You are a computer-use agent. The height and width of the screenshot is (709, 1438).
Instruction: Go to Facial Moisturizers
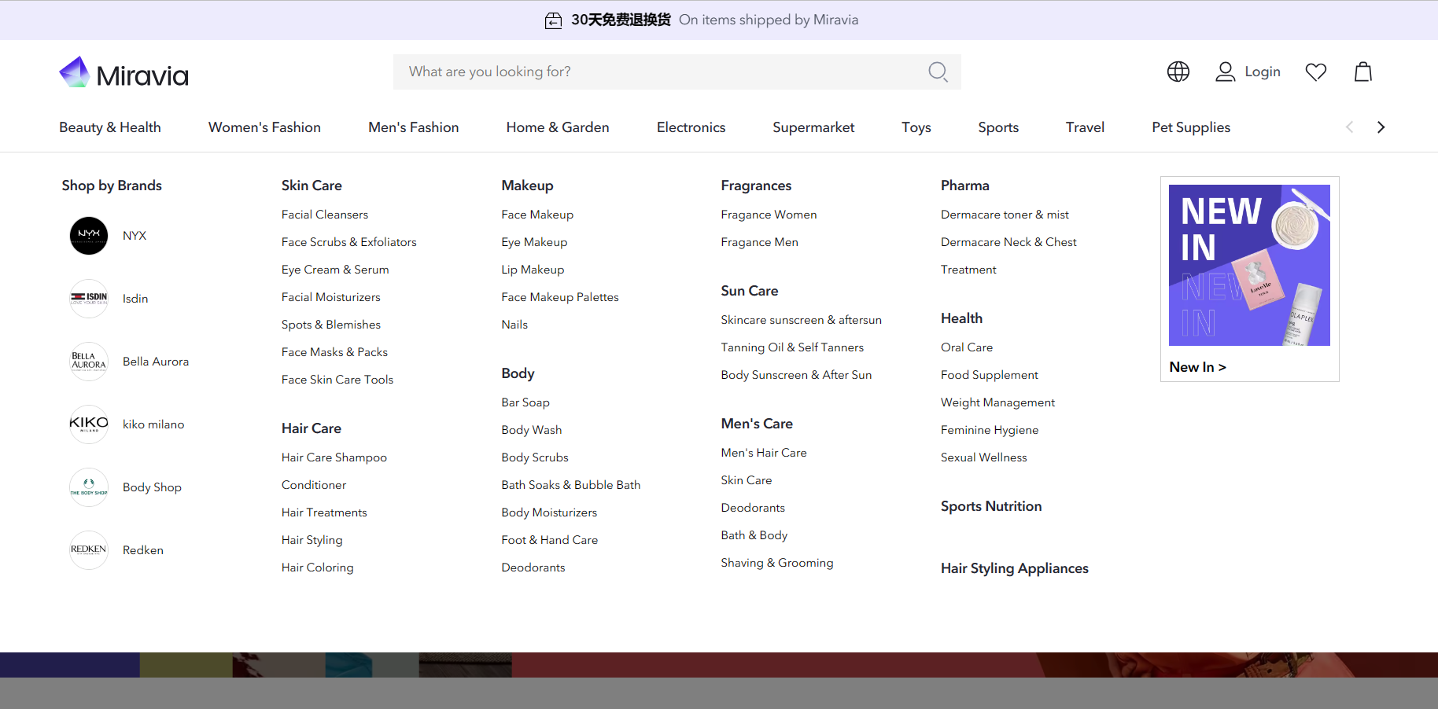[x=331, y=297]
